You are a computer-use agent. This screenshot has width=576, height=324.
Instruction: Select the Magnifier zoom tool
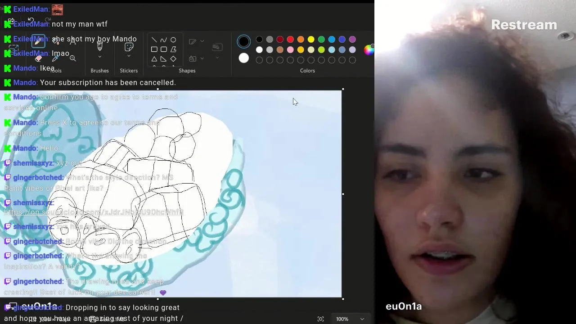(x=73, y=58)
